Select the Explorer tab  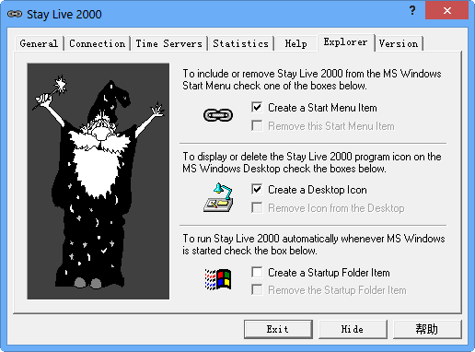click(345, 42)
